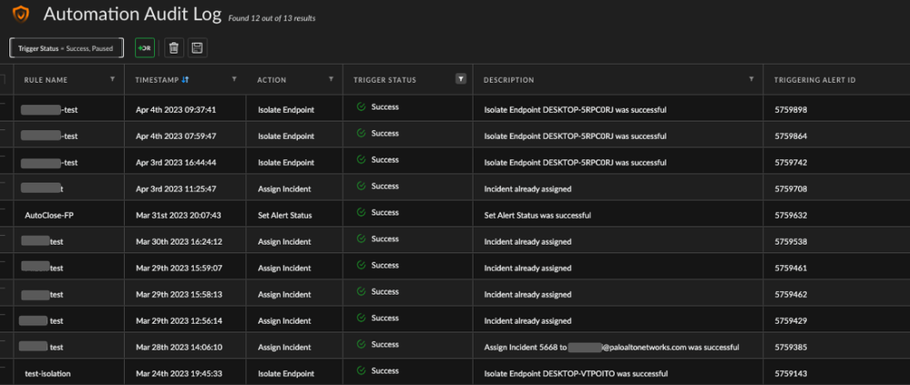Click Success status icon in test-isolation row
This screenshot has height=385, width=910.
(x=362, y=371)
